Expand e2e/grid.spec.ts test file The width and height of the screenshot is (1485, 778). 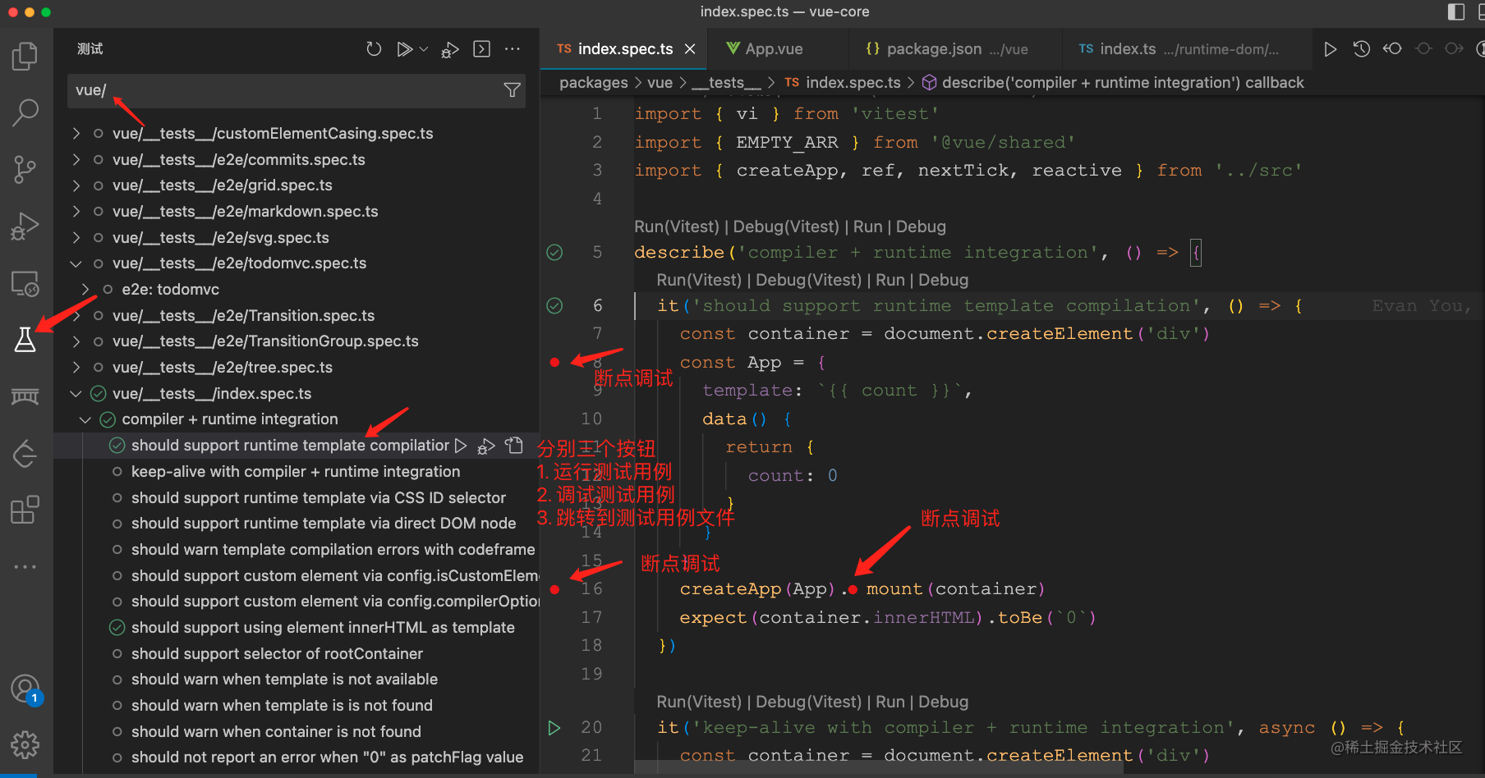coord(76,185)
